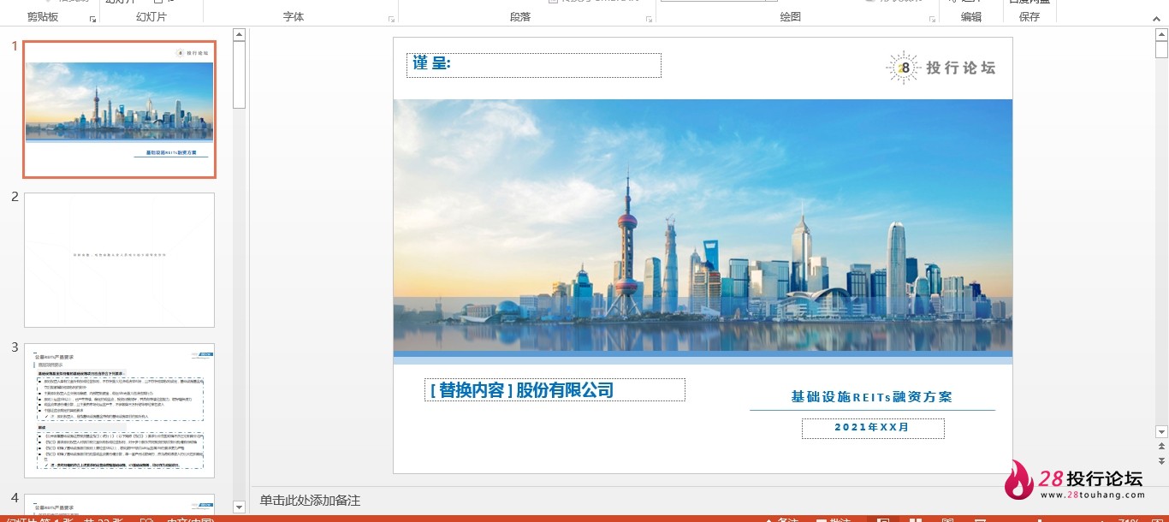1169x522 pixels.
Task: Click the 绘图 group label
Action: [x=791, y=17]
